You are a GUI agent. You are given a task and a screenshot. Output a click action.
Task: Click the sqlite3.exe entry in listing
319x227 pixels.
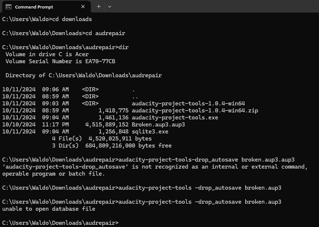(x=150, y=132)
